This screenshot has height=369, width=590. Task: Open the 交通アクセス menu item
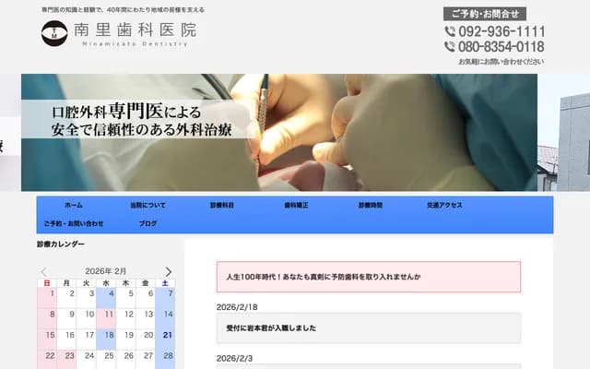(444, 205)
